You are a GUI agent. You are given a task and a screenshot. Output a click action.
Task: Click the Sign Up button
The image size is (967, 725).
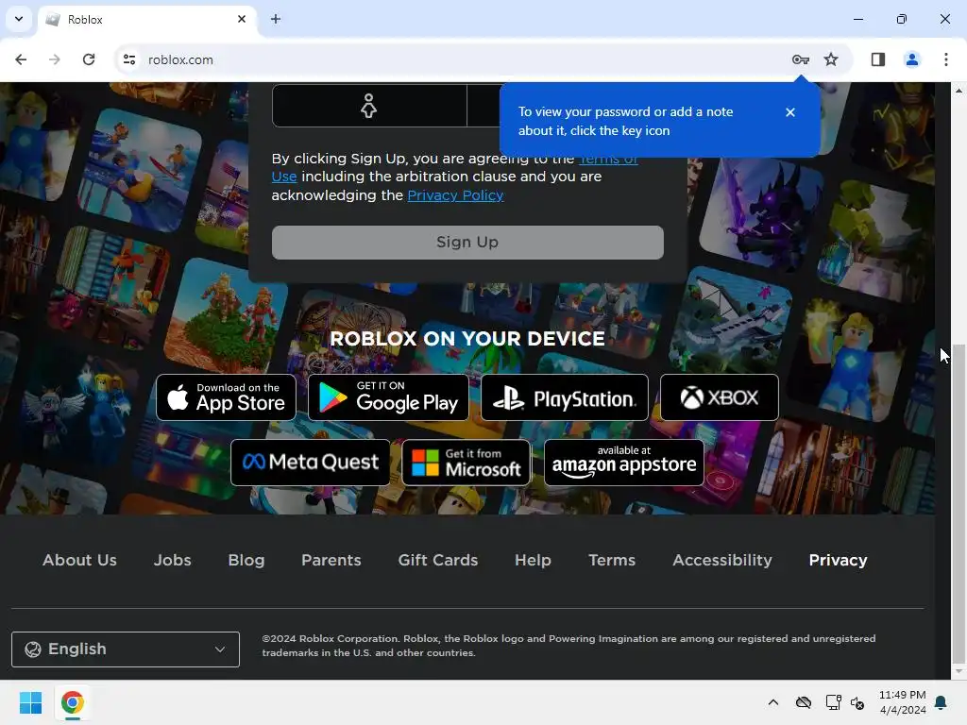pyautogui.click(x=467, y=243)
